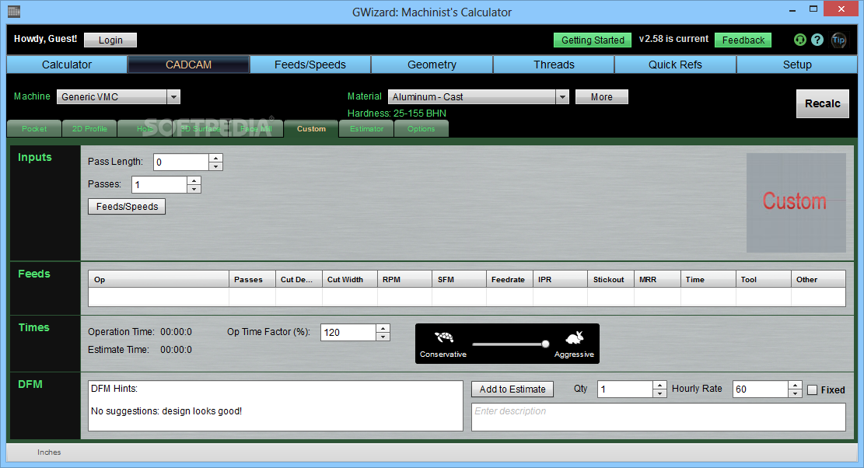Select the Estimator sub-tab
This screenshot has width=864, height=468.
(366, 129)
